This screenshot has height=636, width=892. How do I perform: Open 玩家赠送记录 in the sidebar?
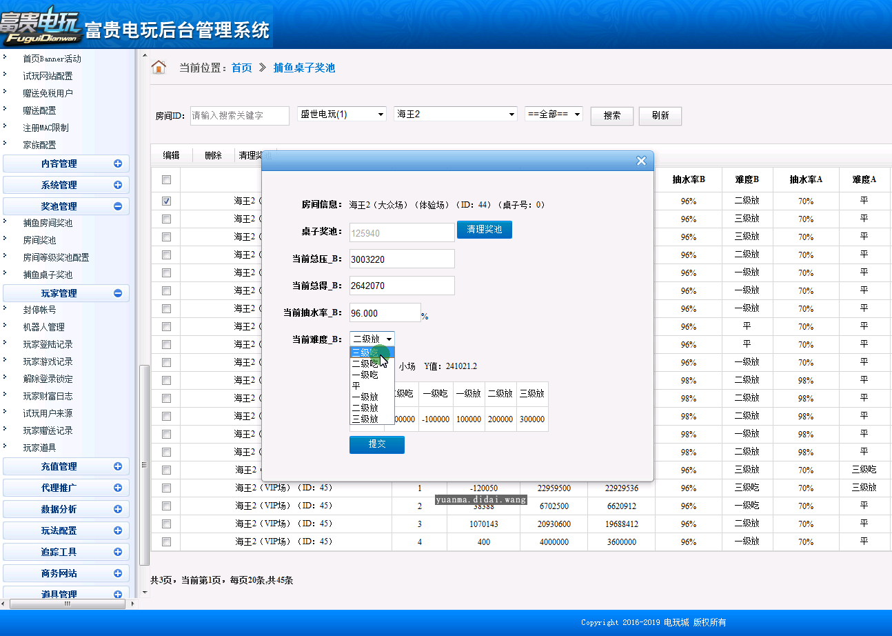click(48, 430)
